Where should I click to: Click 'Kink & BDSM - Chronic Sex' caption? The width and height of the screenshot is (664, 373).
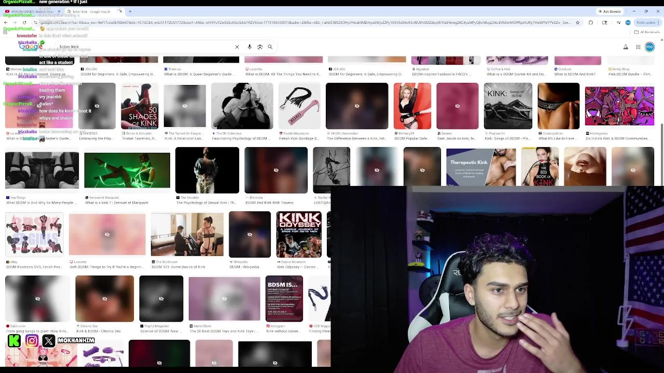pos(99,332)
